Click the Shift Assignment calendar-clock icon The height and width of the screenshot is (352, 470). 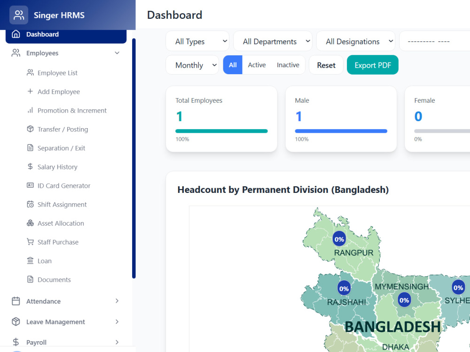(30, 204)
